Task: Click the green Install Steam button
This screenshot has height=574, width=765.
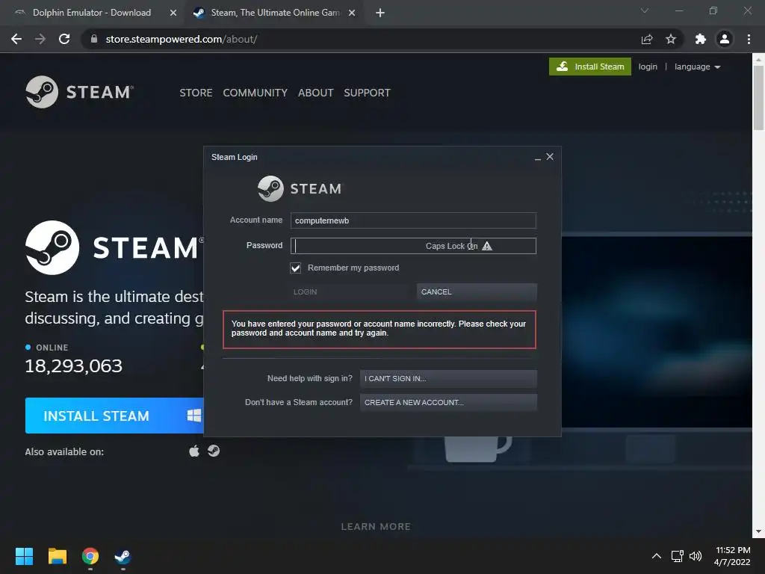Action: tap(590, 67)
